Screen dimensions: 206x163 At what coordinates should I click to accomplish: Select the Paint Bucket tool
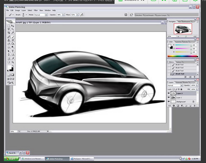pyautogui.click(x=12, y=44)
